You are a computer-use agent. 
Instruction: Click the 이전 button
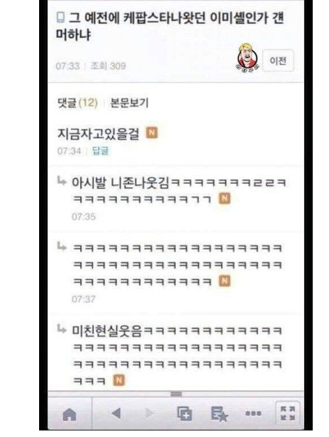tap(278, 61)
